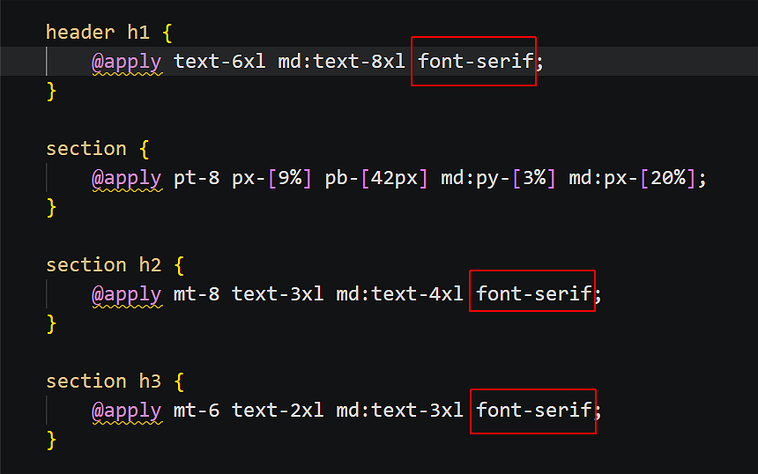Click 'font-serif' in the header h1 rule
Viewport: 758px width, 474px height.
pos(476,62)
